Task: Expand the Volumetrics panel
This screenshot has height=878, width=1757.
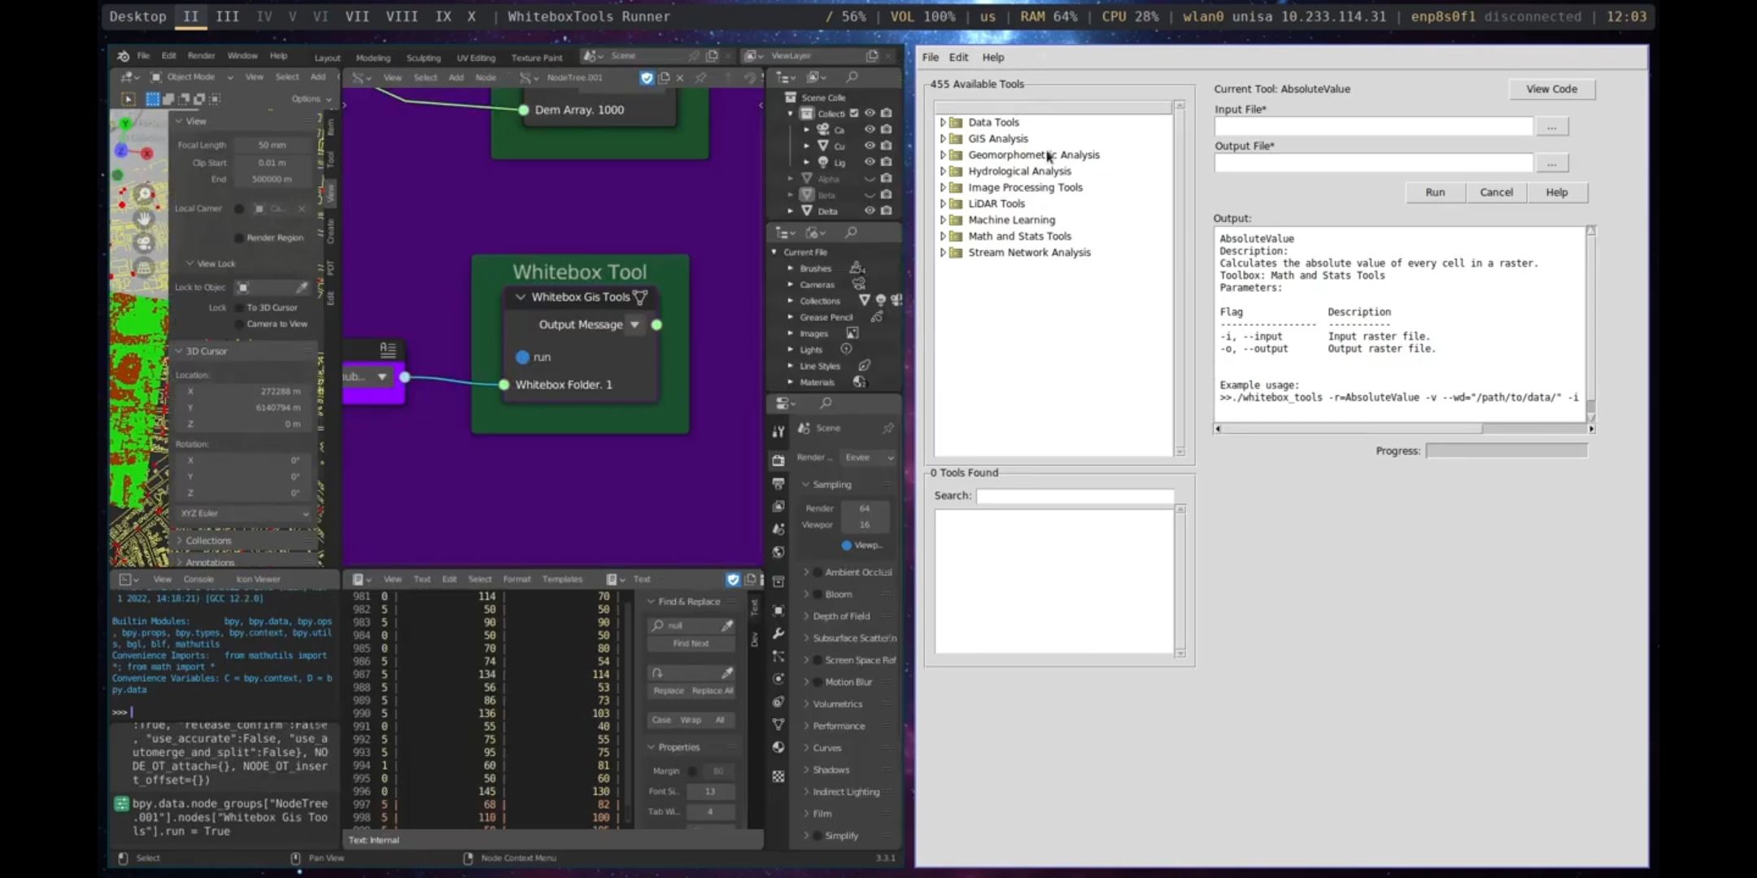Action: click(837, 704)
